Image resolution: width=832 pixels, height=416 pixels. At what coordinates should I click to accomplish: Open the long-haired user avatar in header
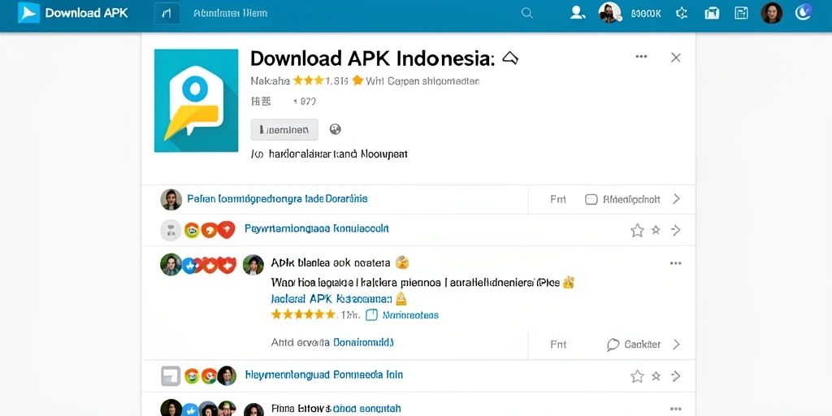pos(772,13)
